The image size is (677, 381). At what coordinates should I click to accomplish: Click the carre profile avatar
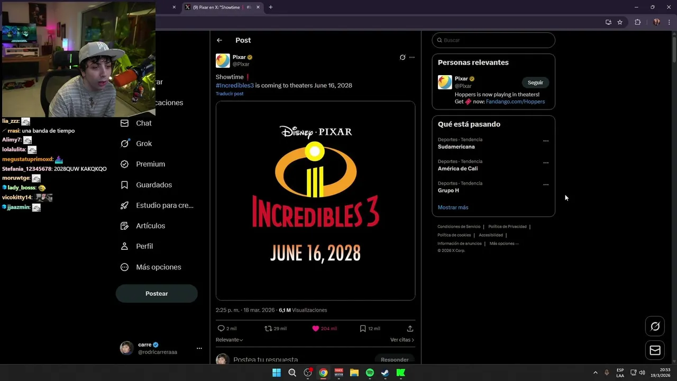[x=127, y=348]
